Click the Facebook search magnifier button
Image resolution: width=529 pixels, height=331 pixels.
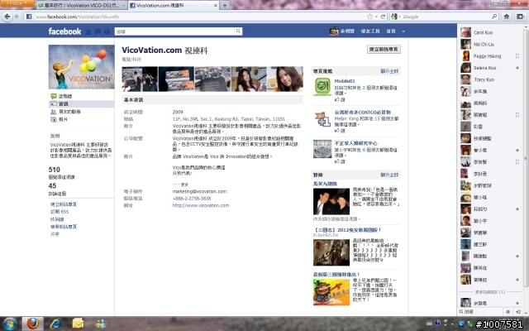pos(238,31)
